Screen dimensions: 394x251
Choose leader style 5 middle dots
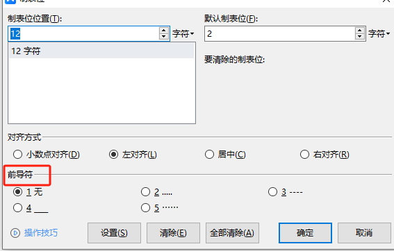(x=145, y=207)
